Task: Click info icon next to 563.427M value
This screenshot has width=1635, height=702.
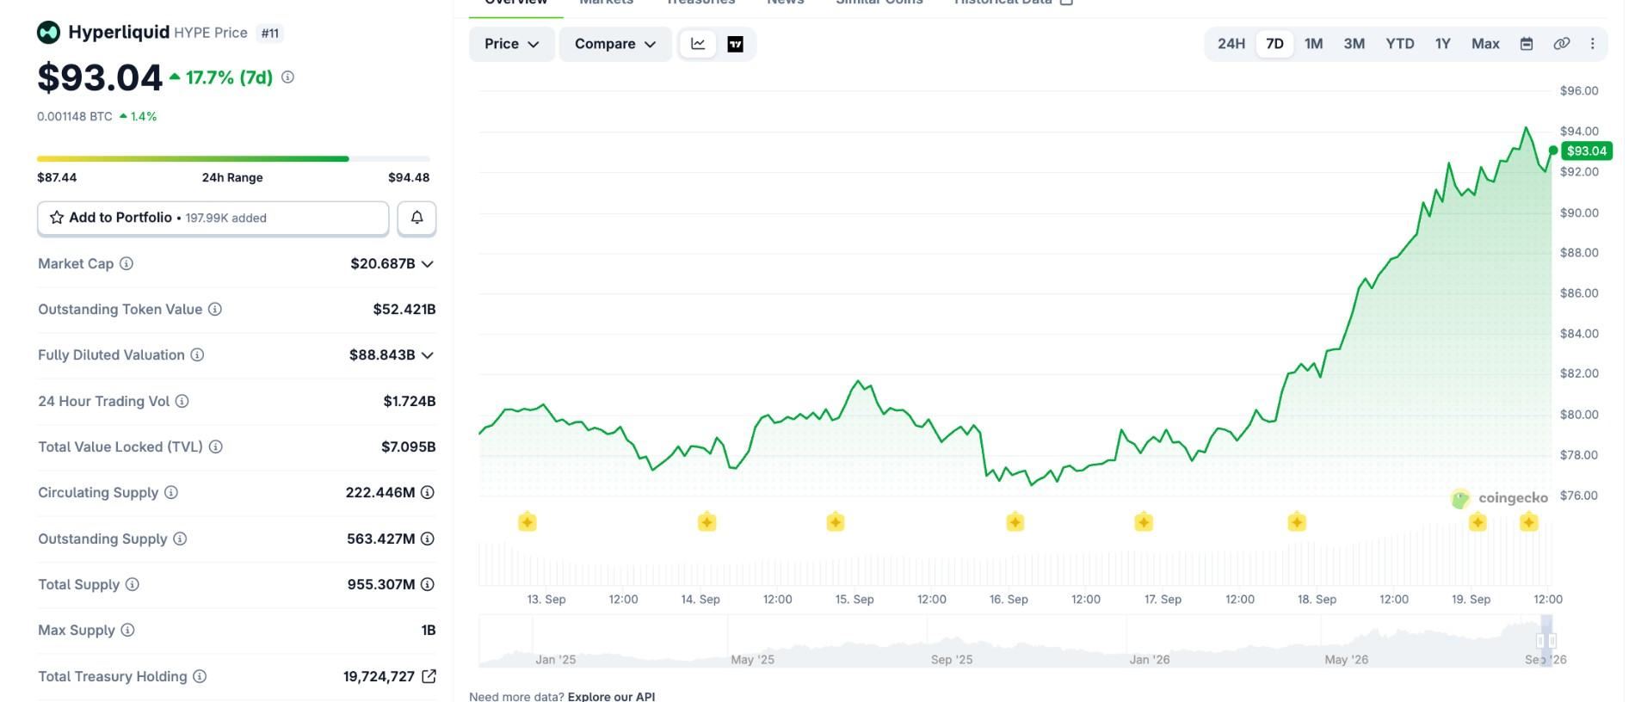Action: tap(428, 539)
